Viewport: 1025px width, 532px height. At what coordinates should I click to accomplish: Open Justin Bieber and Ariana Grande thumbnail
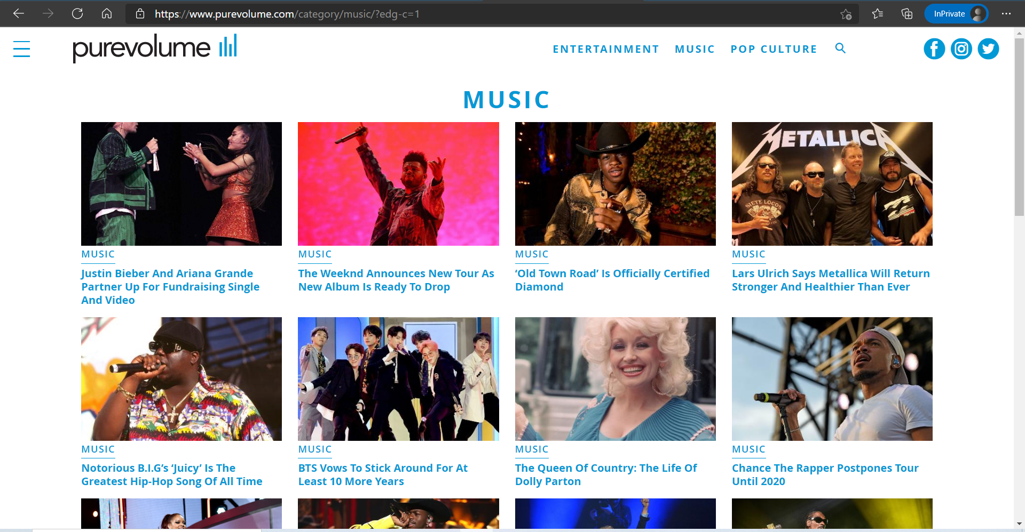[182, 184]
